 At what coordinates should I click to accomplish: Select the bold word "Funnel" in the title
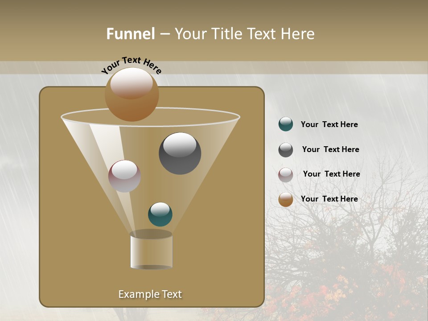pos(131,34)
